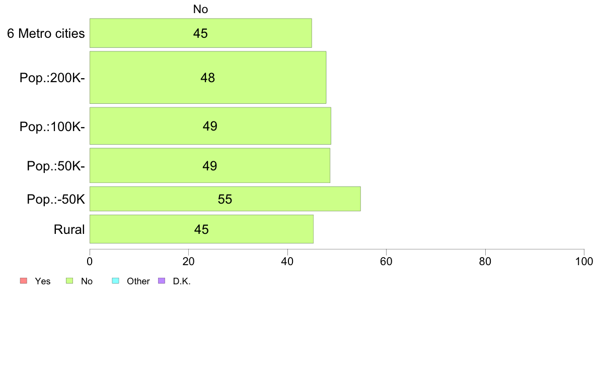Select the Pop.:200K- bar showing 48
The image size is (598, 371).
tap(208, 78)
